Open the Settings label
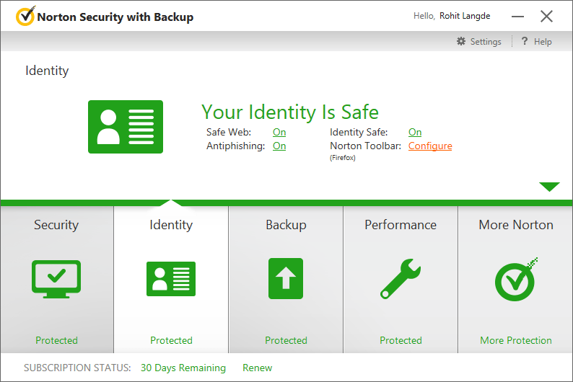Screen dimensions: 573x382 pos(486,42)
